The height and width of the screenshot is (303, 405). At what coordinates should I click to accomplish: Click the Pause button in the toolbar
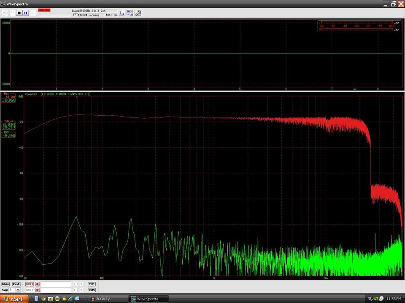pyautogui.click(x=26, y=13)
